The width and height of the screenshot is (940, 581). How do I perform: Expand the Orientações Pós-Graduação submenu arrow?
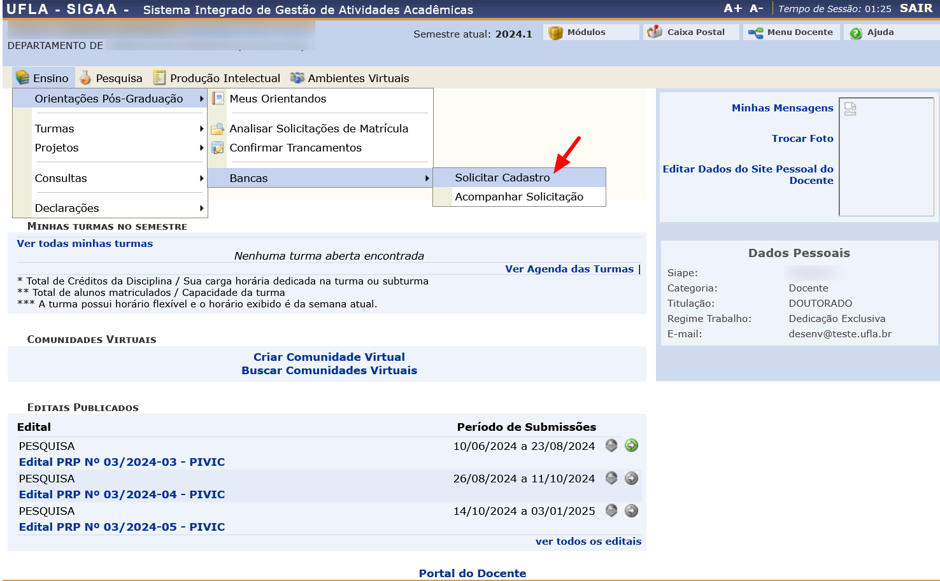202,99
